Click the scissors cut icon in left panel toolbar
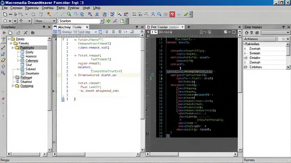The image size is (291, 163). [25, 33]
